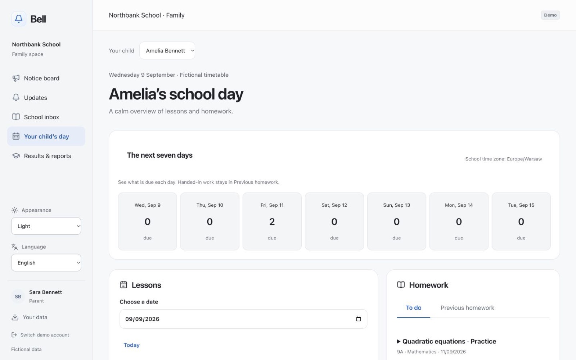Open the date picker calendar icon
This screenshot has height=360, width=576.
(x=358, y=319)
